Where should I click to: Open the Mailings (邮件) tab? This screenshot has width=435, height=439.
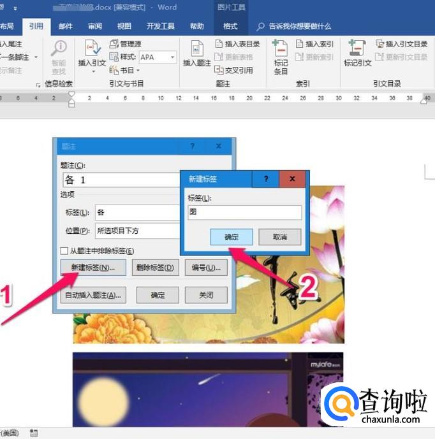[66, 26]
